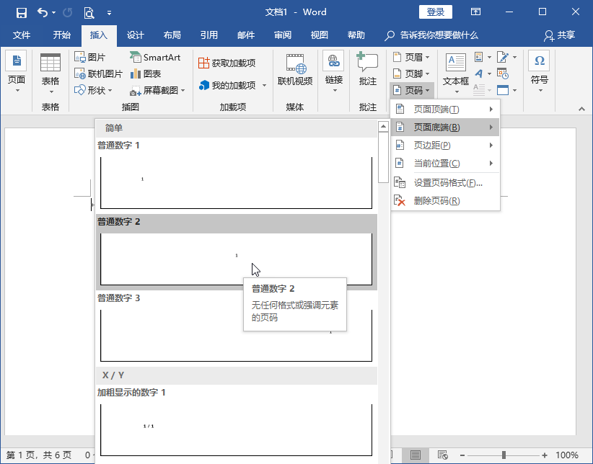
Task: Insert Online Video (联机视频)
Action: (x=295, y=70)
